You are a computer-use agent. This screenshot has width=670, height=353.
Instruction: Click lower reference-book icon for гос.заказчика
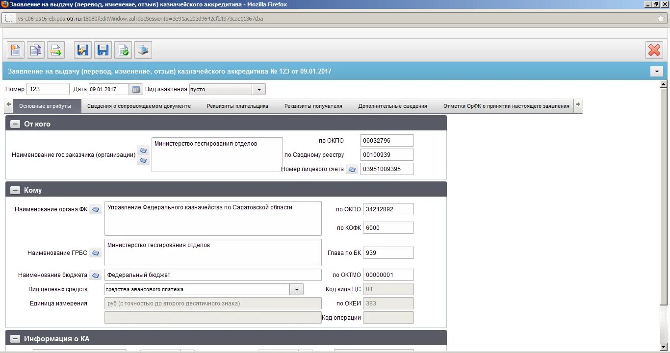(143, 160)
